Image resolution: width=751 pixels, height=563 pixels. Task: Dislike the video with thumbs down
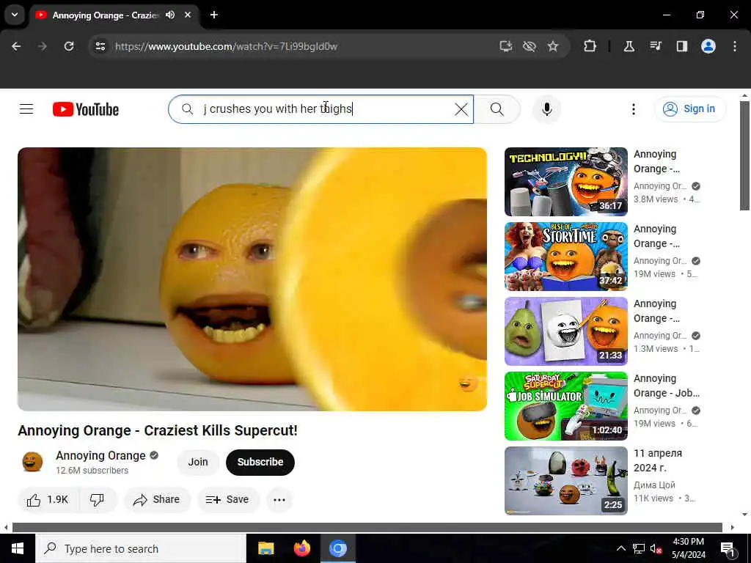click(98, 500)
